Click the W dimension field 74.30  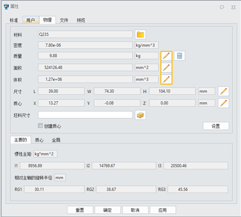coord(117,91)
